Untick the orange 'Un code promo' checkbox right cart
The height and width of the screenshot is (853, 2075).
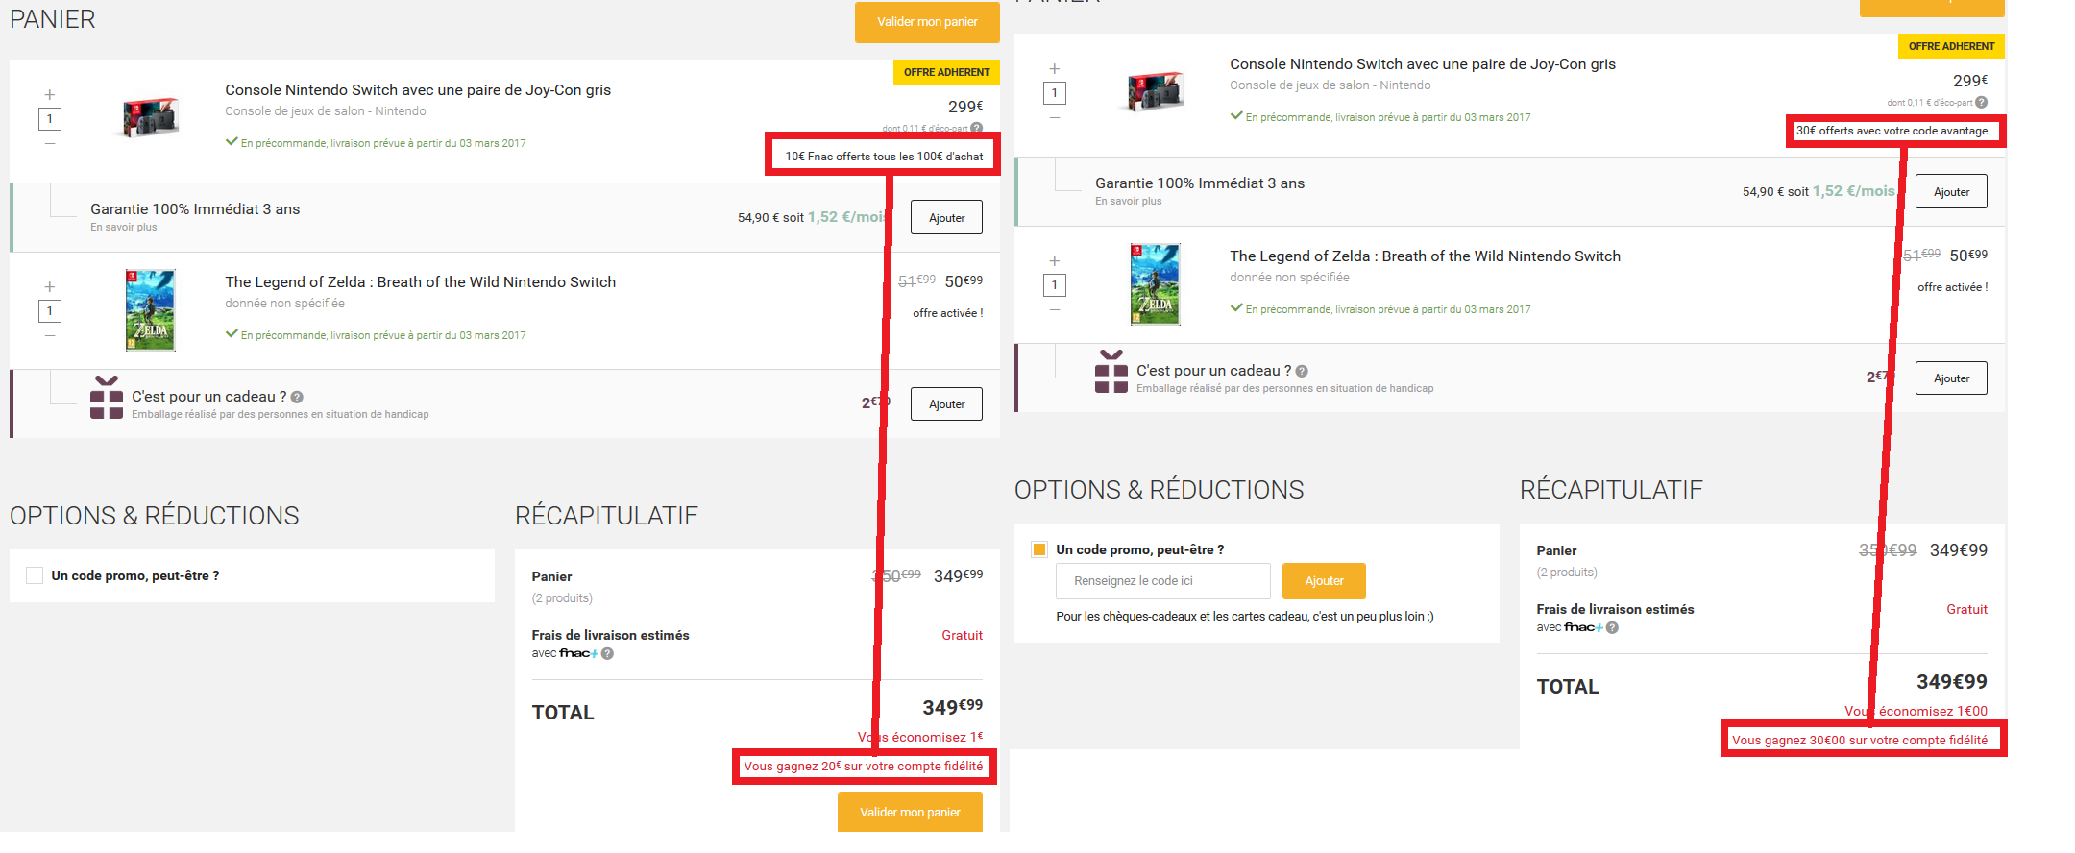point(1038,549)
